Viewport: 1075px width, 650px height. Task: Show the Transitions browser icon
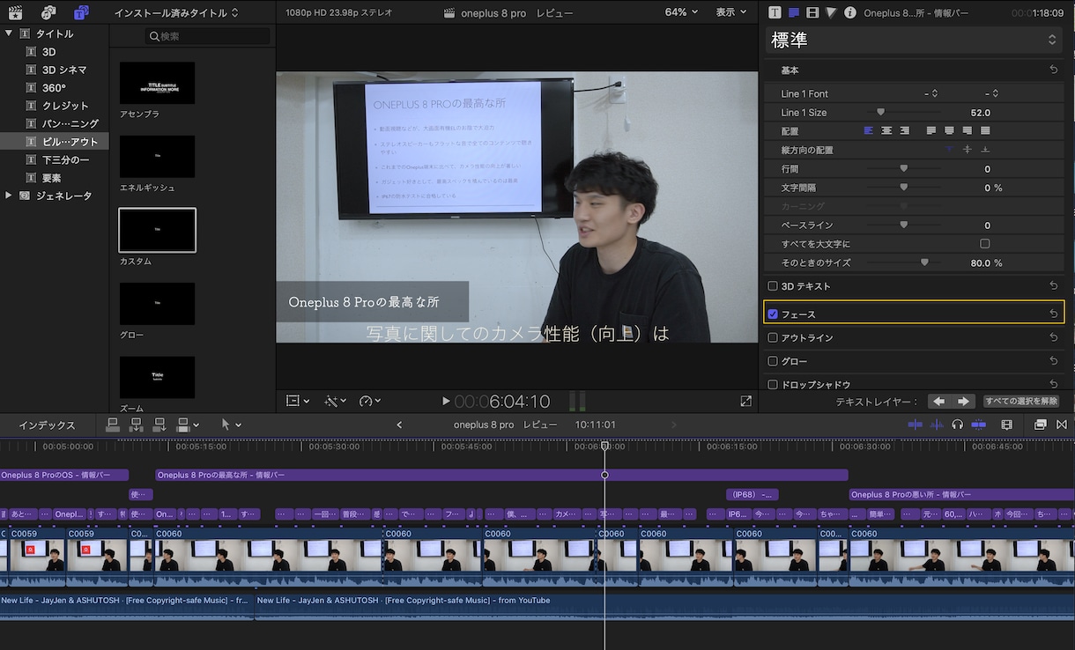(1062, 425)
